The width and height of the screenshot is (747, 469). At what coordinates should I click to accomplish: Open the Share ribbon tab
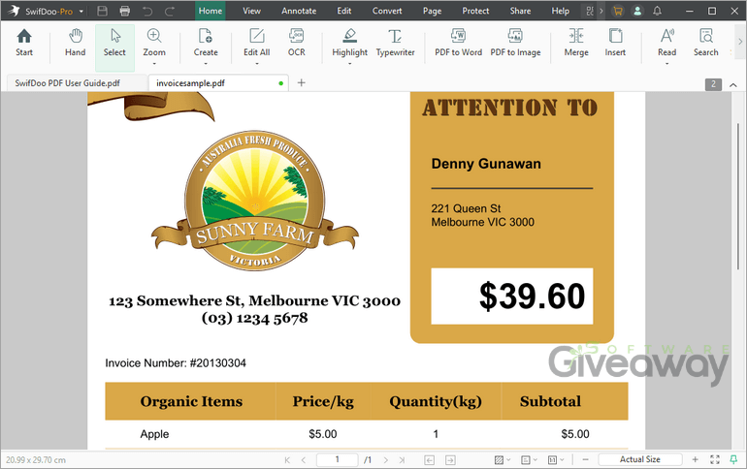pyautogui.click(x=520, y=11)
